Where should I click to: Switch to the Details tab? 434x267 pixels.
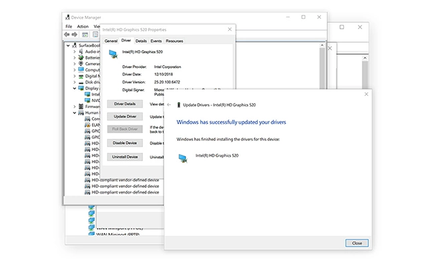click(x=141, y=41)
